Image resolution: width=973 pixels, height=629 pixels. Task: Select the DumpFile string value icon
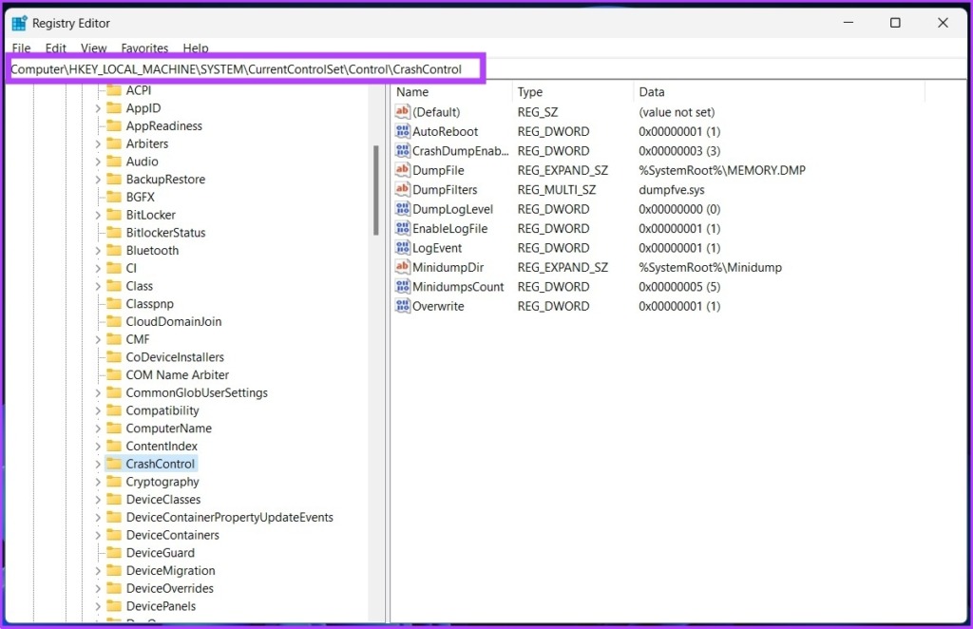click(402, 170)
